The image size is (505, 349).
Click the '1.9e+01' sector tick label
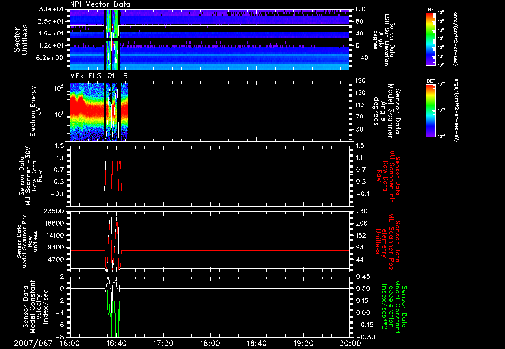[51, 34]
